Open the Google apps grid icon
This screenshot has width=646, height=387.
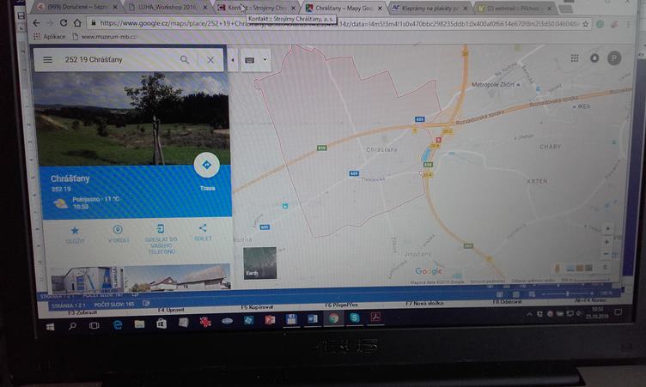[575, 58]
